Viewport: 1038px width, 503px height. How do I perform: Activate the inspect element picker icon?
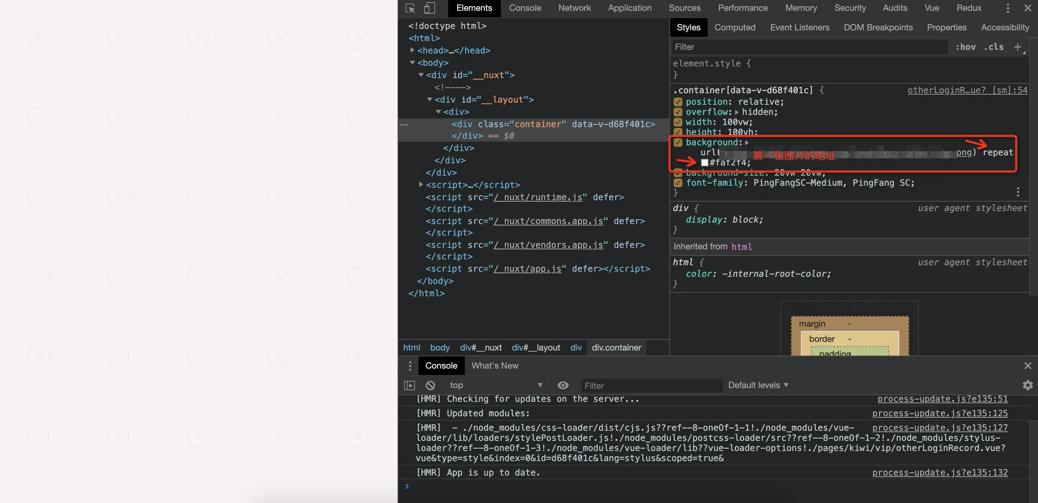pyautogui.click(x=410, y=8)
